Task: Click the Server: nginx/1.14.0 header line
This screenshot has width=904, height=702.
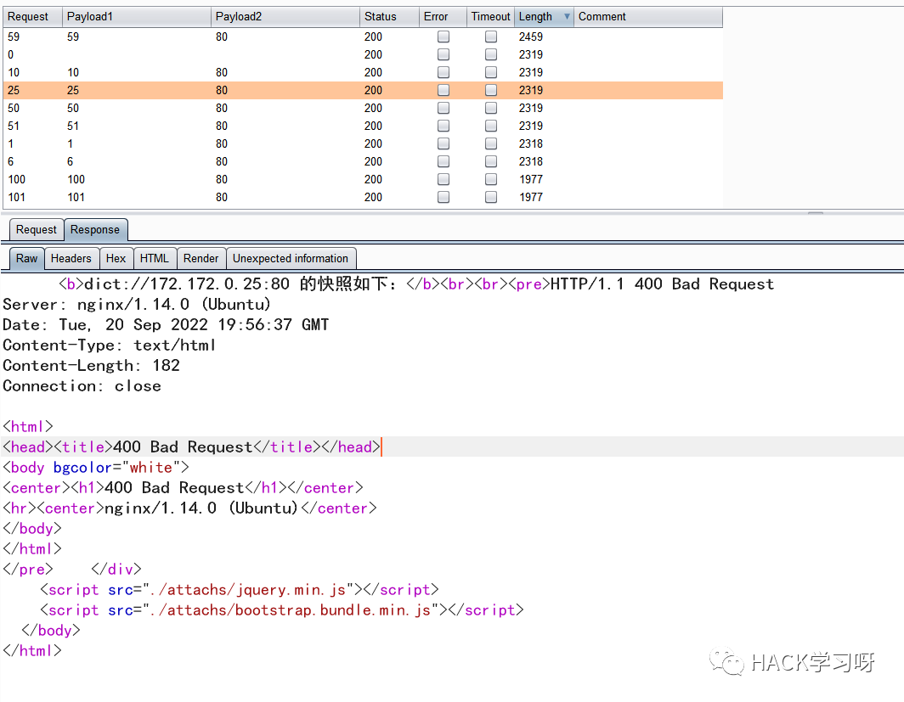Action: pos(137,305)
